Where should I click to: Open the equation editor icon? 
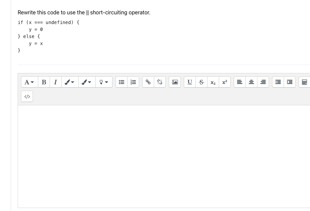pos(305,82)
